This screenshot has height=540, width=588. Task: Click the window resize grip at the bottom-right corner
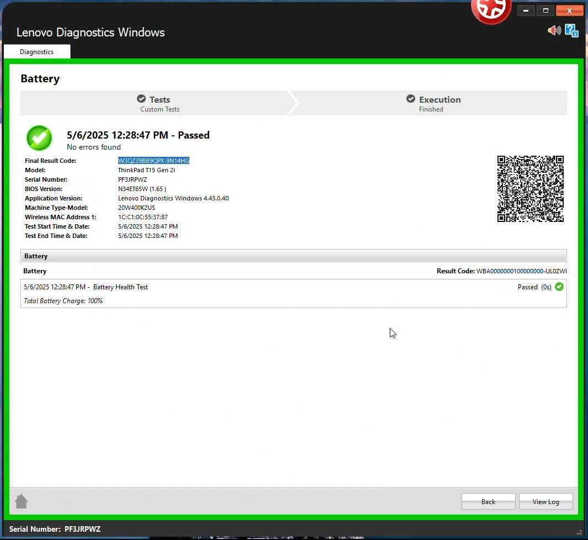(580, 532)
